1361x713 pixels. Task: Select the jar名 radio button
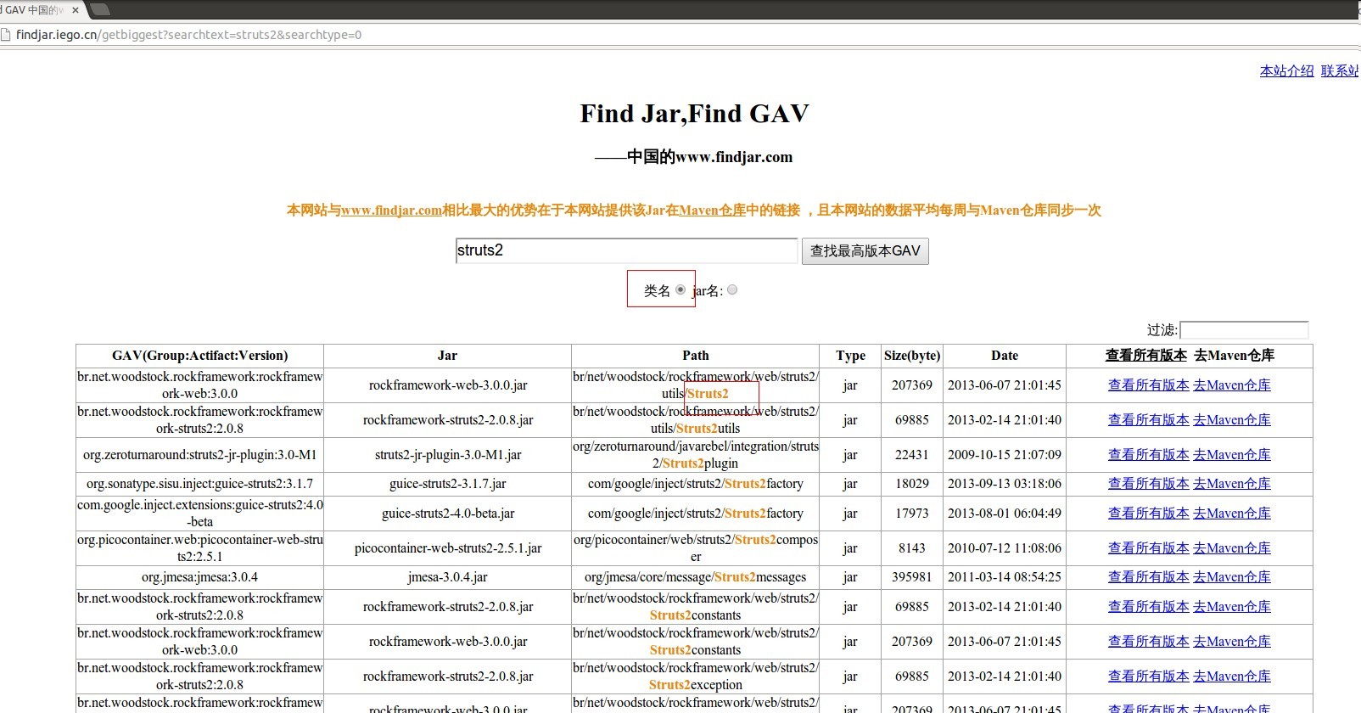(x=732, y=289)
